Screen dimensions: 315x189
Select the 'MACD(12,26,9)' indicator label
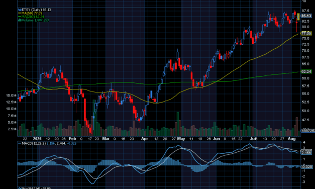click(34, 143)
